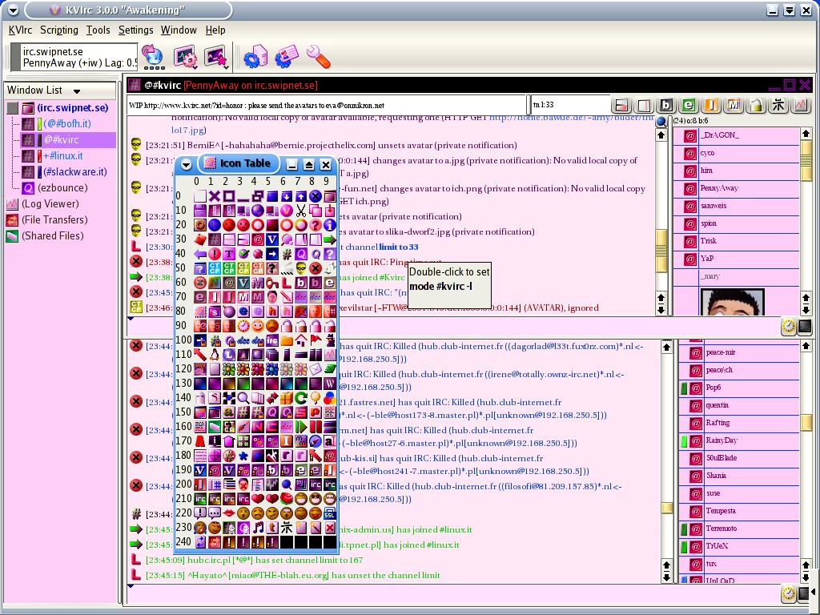Select the green C icon in row 140
The width and height of the screenshot is (820, 615).
[301, 398]
